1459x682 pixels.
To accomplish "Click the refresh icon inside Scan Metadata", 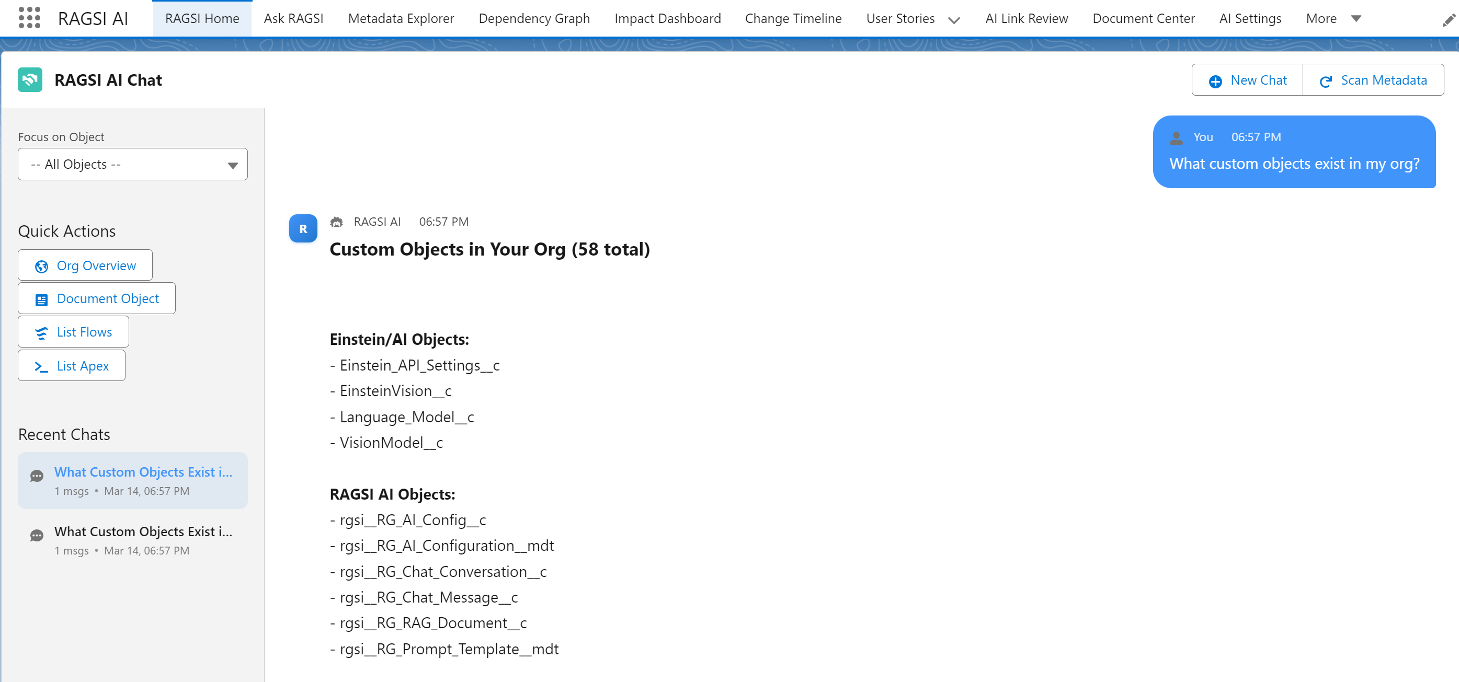I will [x=1326, y=81].
